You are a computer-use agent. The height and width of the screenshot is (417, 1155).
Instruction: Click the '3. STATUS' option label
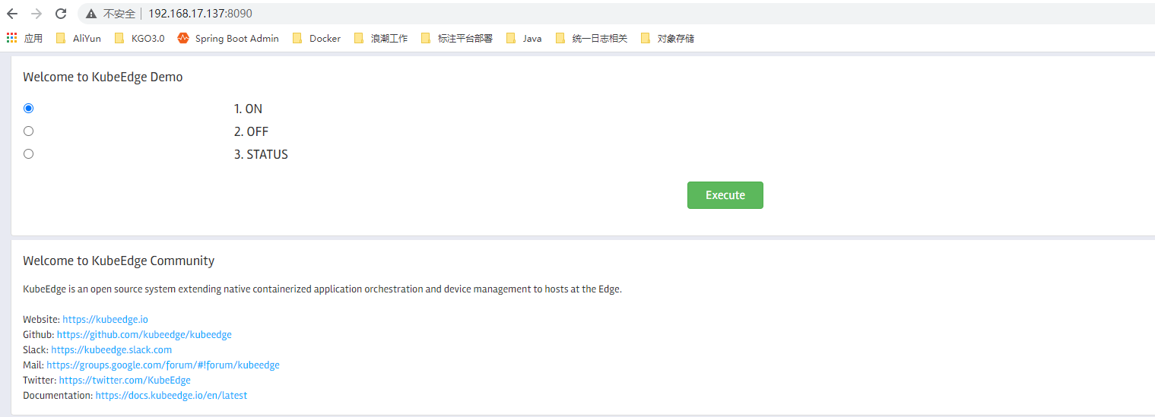coord(261,154)
